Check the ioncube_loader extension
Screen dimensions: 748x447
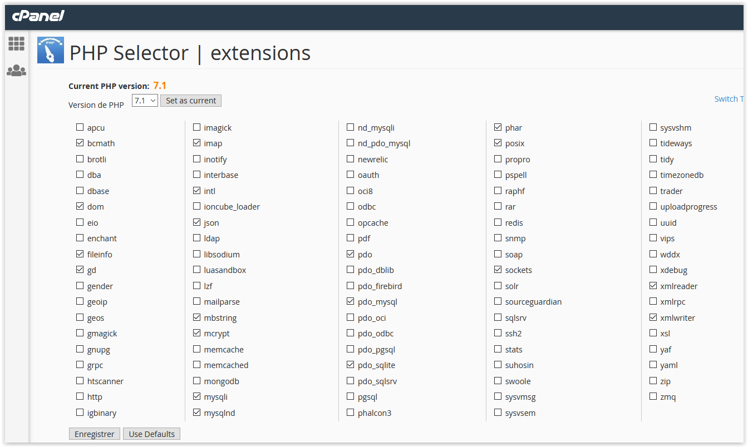(197, 206)
